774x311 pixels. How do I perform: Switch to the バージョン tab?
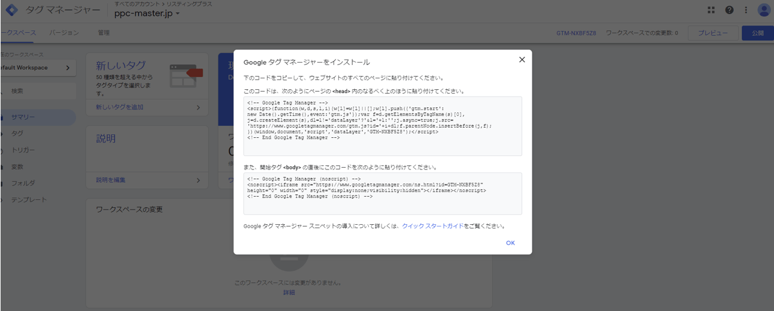point(64,33)
